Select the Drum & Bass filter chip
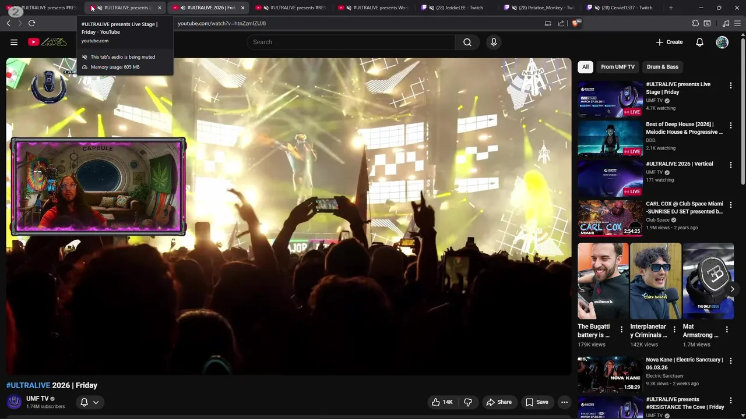The height and width of the screenshot is (419, 746). click(x=663, y=67)
